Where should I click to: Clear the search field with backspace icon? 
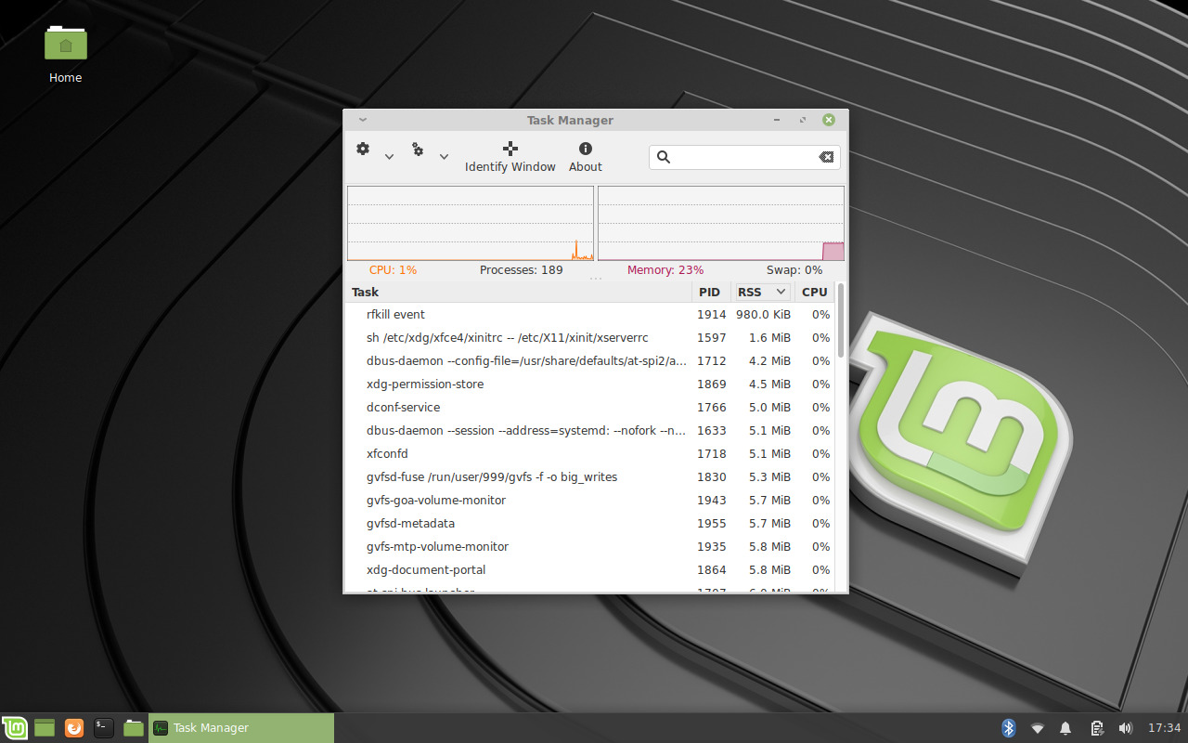click(826, 157)
